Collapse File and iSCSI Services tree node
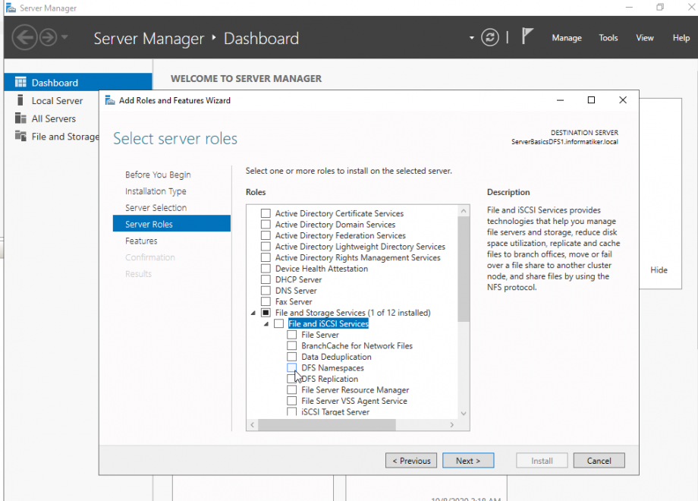The width and height of the screenshot is (698, 501). click(x=266, y=324)
